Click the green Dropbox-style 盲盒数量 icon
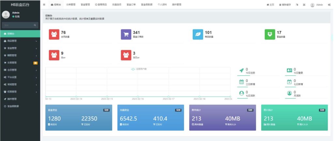Image resolution: width=334 pixels, height=141 pixels. pos(269,34)
